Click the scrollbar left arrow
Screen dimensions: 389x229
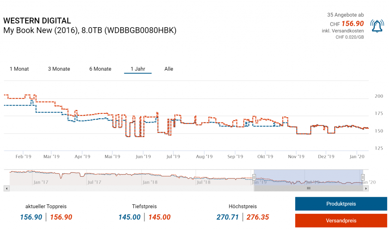click(6, 188)
